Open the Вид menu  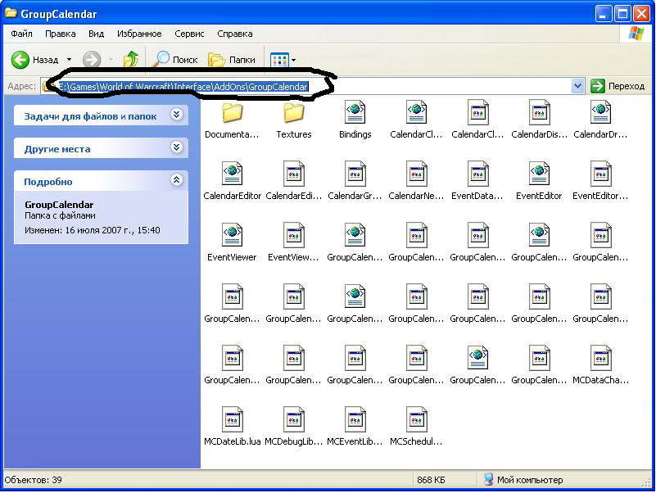pyautogui.click(x=96, y=34)
